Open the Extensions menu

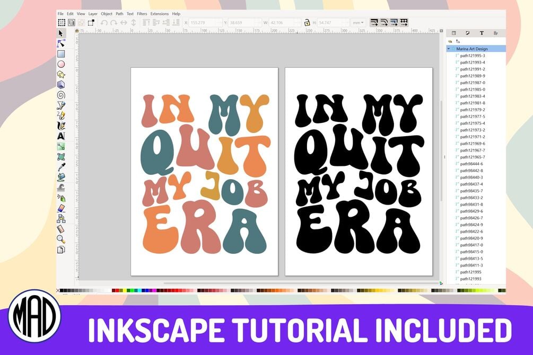coord(160,14)
